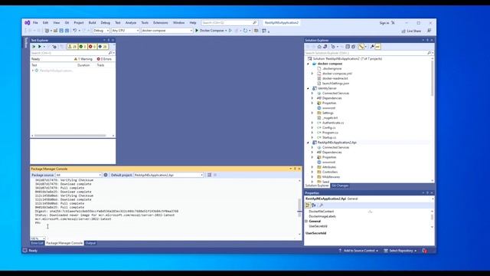Click Start Without Debugging outline play icon

pos(230,31)
